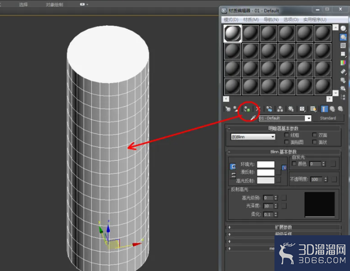This screenshot has height=271, width=350.
Task: Open the 选项(O) menu
Action: coord(291,20)
